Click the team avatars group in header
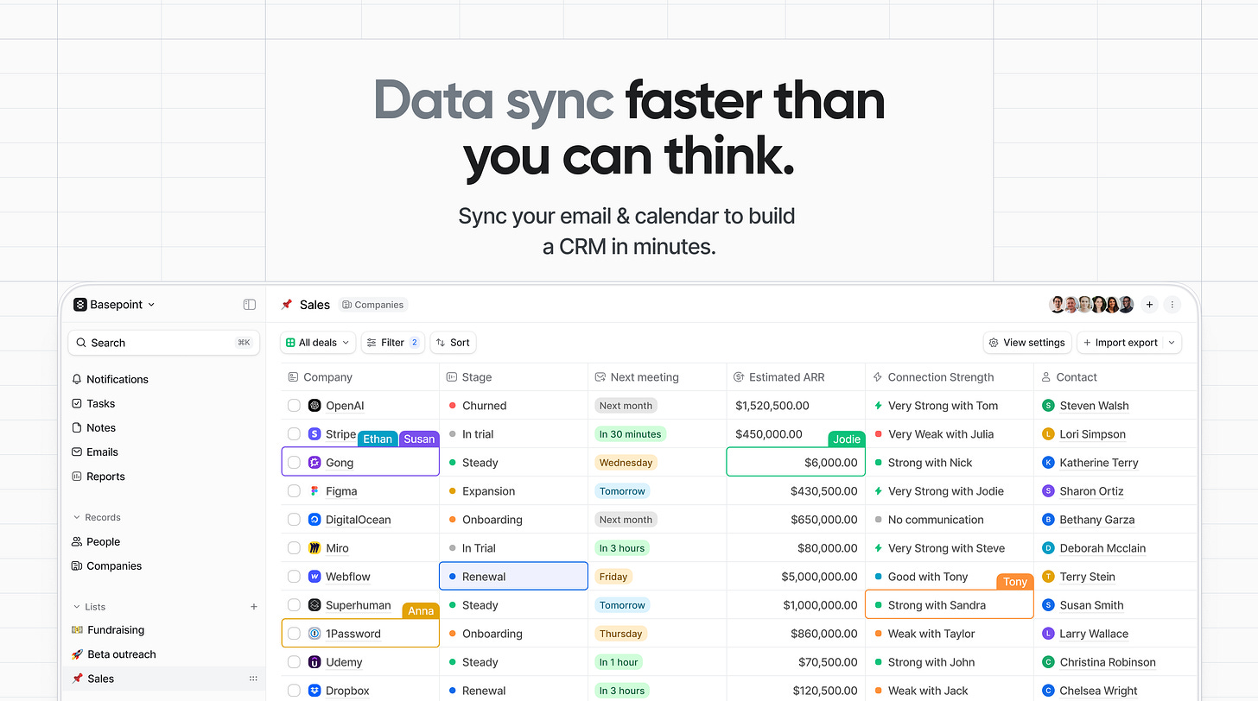This screenshot has width=1258, height=701. coord(1091,305)
